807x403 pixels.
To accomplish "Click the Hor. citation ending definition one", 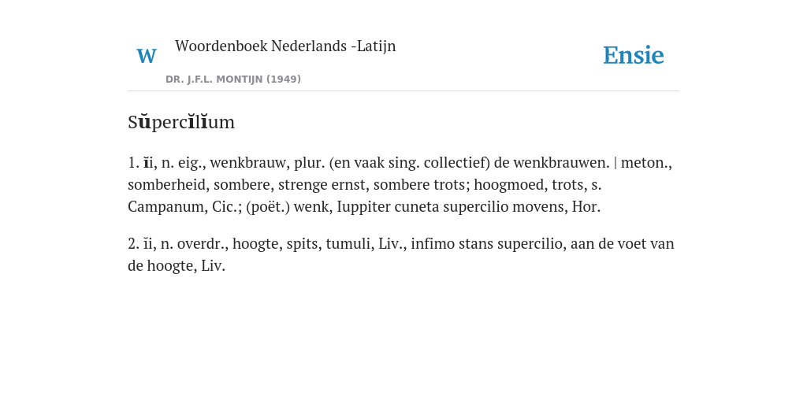I will [x=586, y=207].
